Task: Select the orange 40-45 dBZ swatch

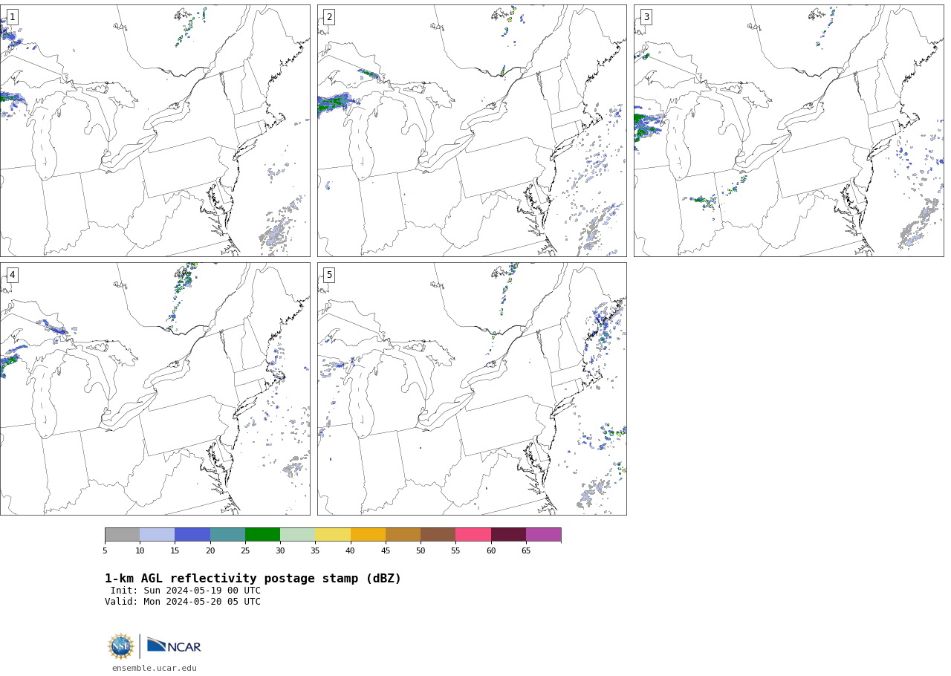Action: point(368,535)
